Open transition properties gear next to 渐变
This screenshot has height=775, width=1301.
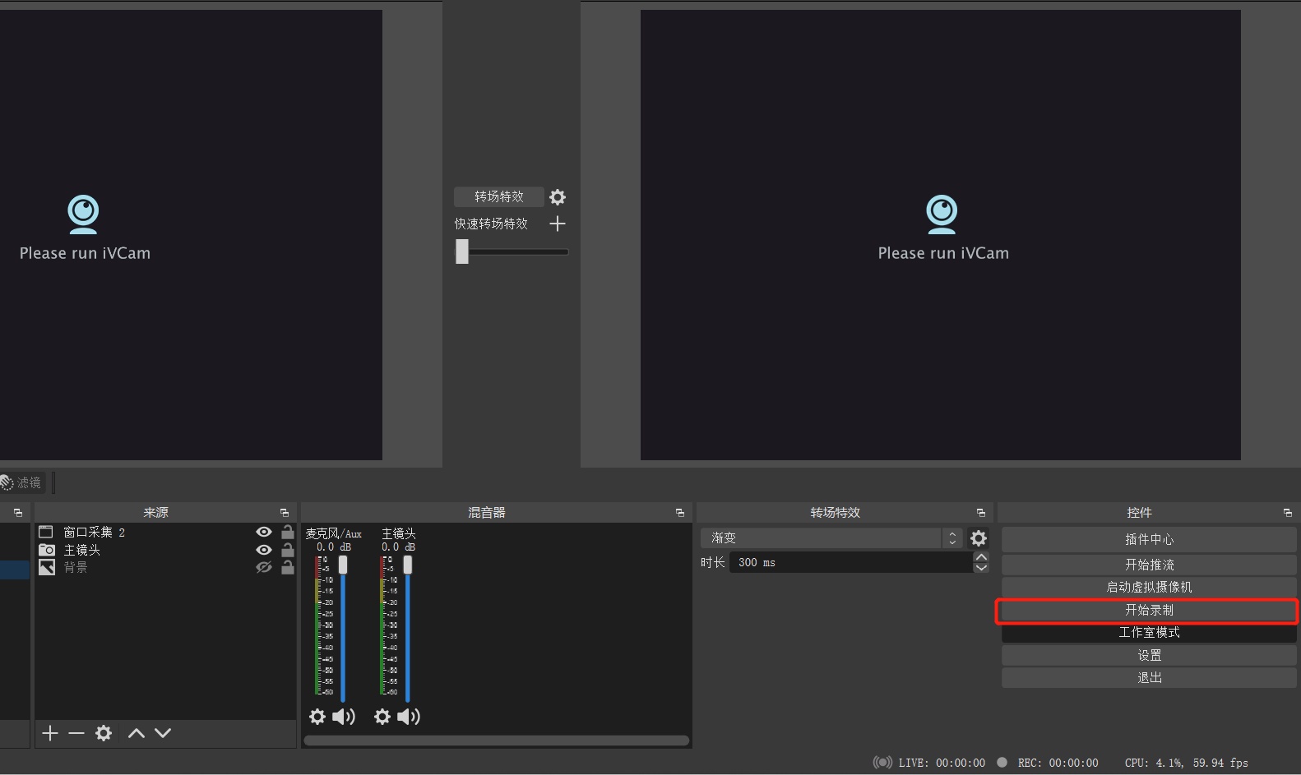pyautogui.click(x=979, y=538)
